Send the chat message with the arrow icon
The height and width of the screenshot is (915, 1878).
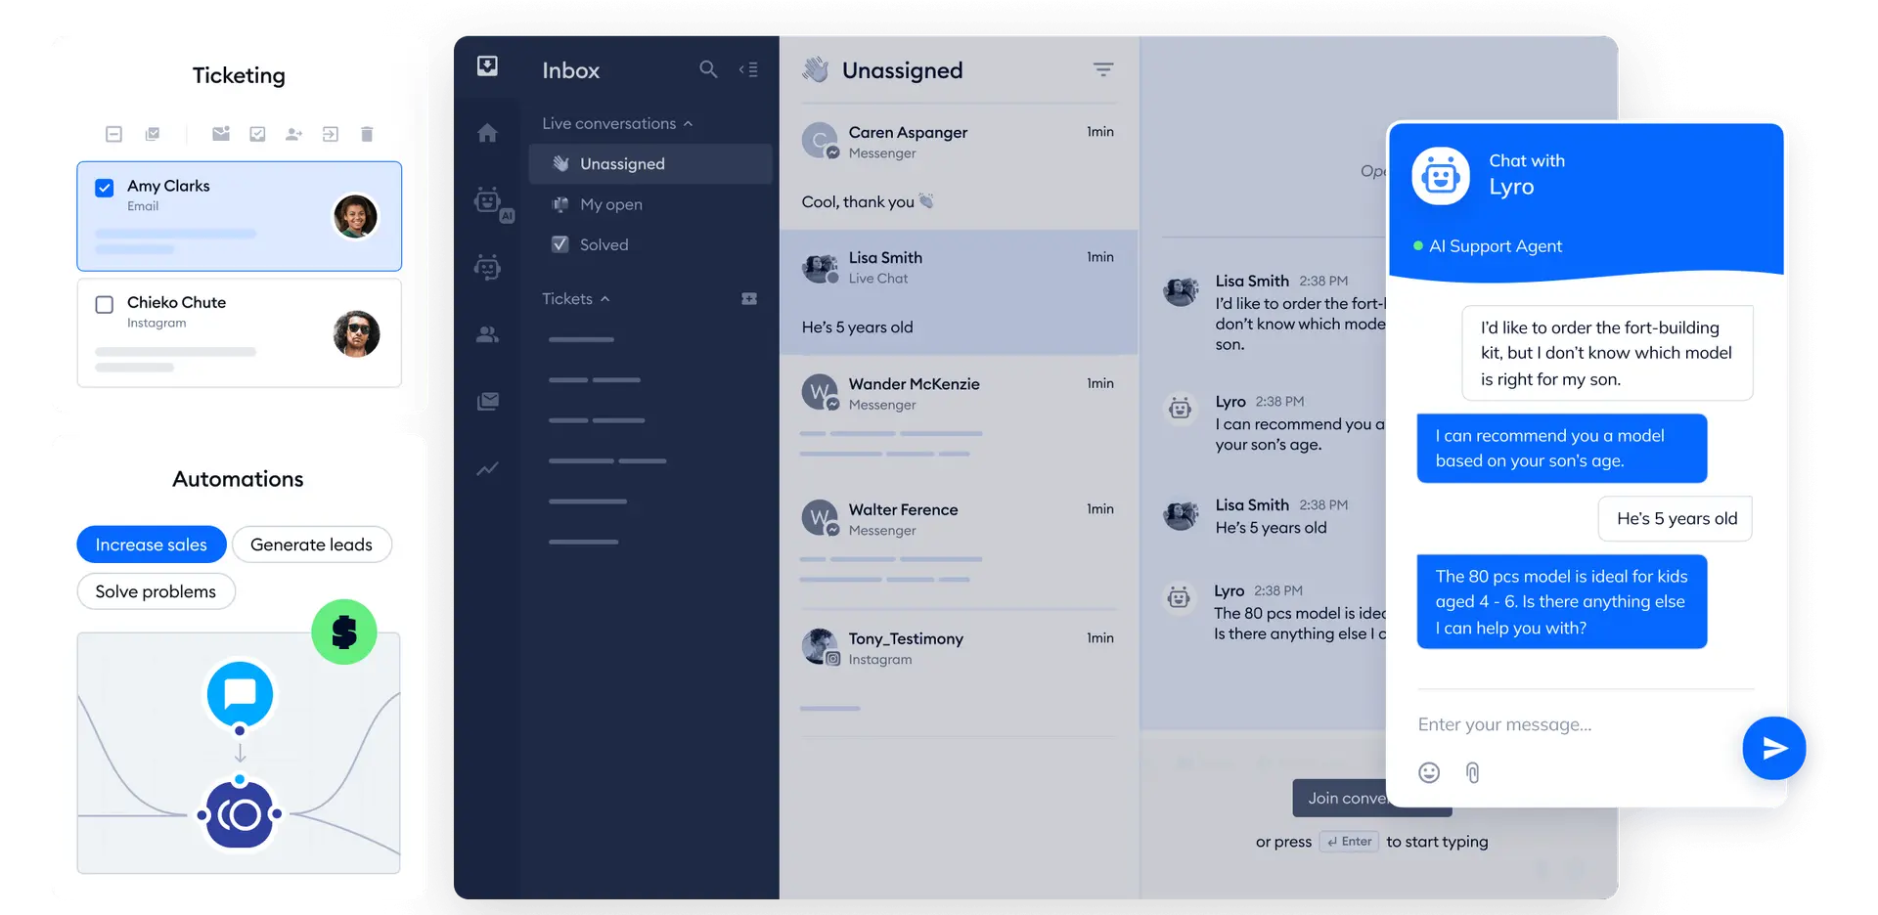tap(1773, 748)
